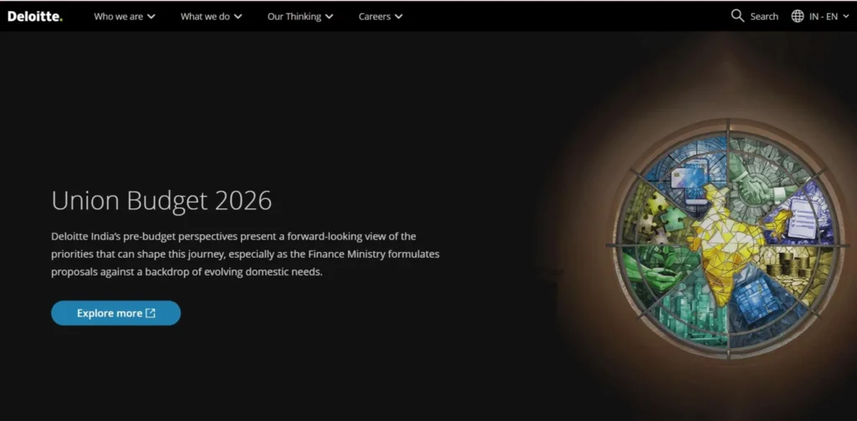This screenshot has width=857, height=421.
Task: Click the Search text link
Action: point(764,16)
